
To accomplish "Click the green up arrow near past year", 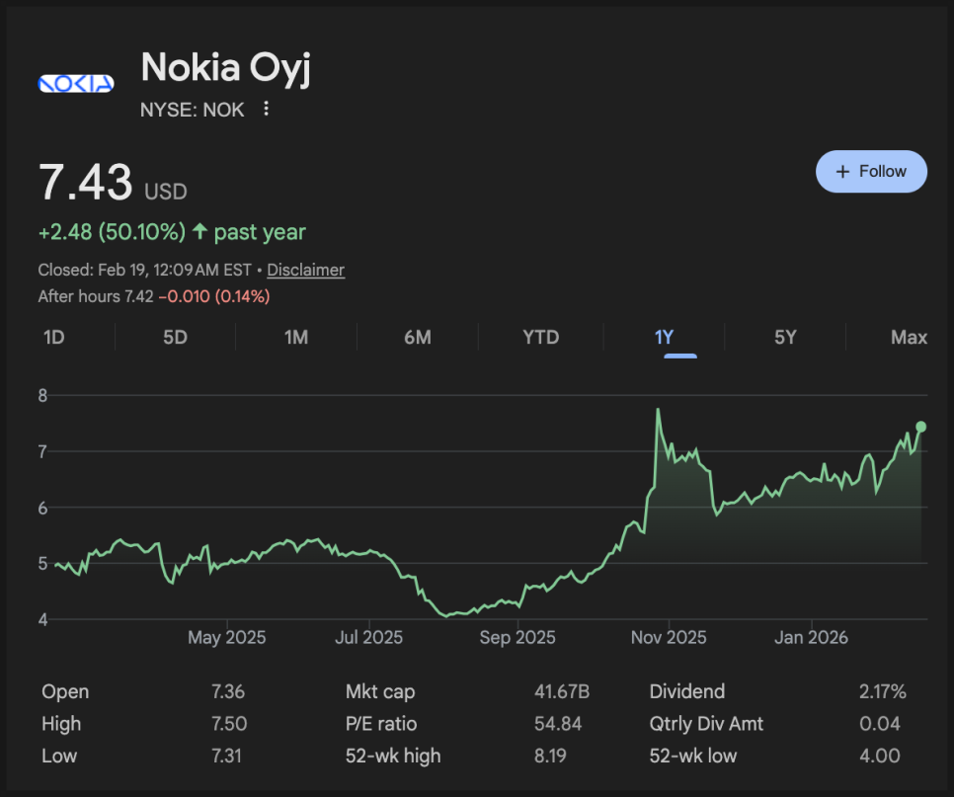I will point(200,232).
